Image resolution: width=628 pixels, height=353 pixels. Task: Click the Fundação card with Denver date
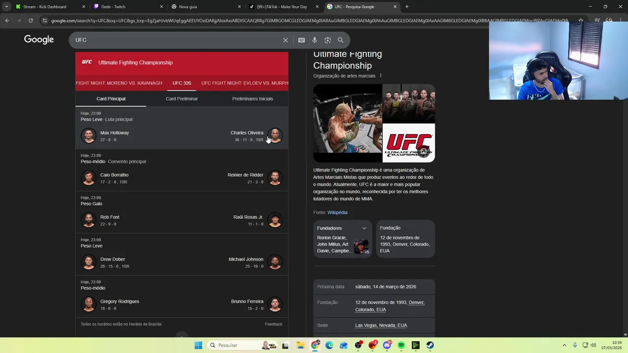pyautogui.click(x=405, y=239)
